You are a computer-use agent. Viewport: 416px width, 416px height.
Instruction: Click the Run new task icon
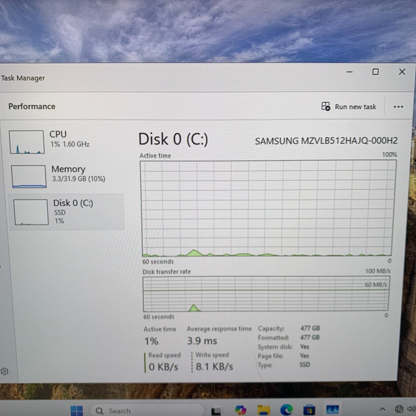[326, 107]
